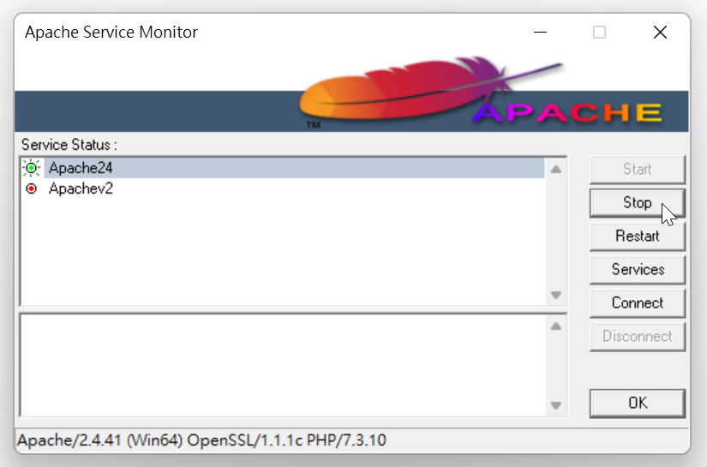Click Connect to add a remote computer
The image size is (707, 467).
tap(637, 303)
